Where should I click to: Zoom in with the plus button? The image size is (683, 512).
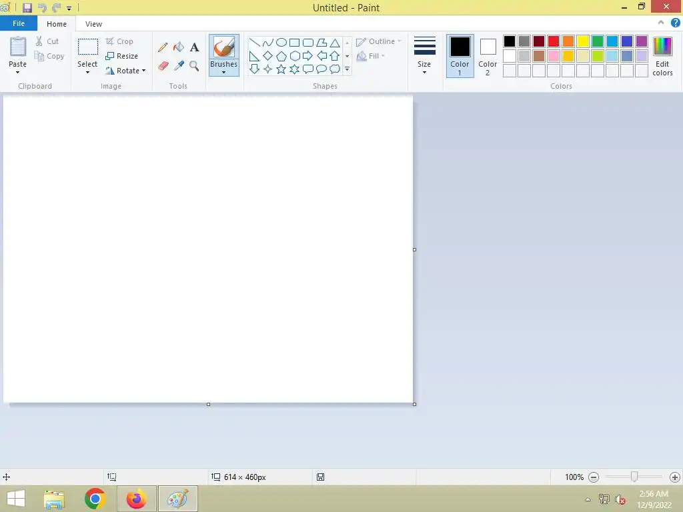click(675, 477)
